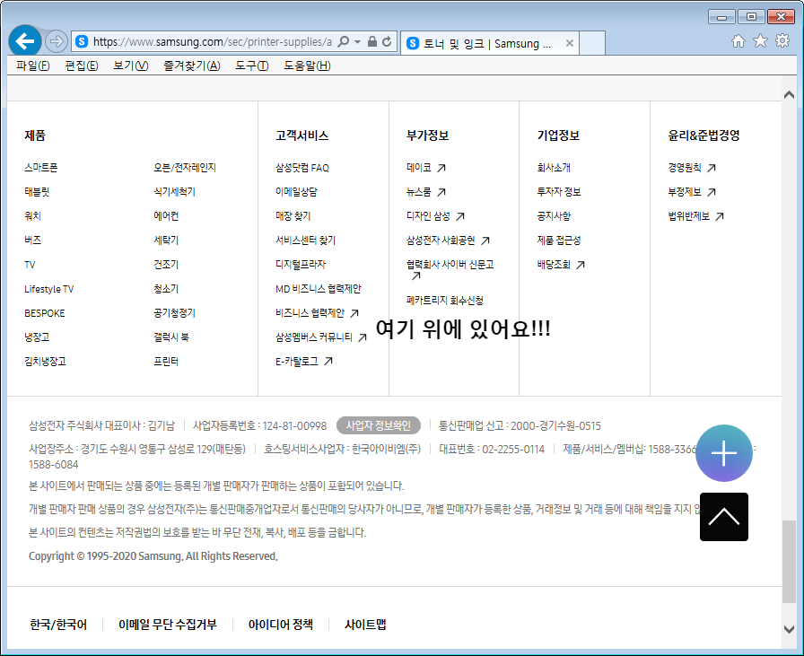The width and height of the screenshot is (804, 656).
Task: Open the 스마트폰 product link
Action: tap(41, 168)
